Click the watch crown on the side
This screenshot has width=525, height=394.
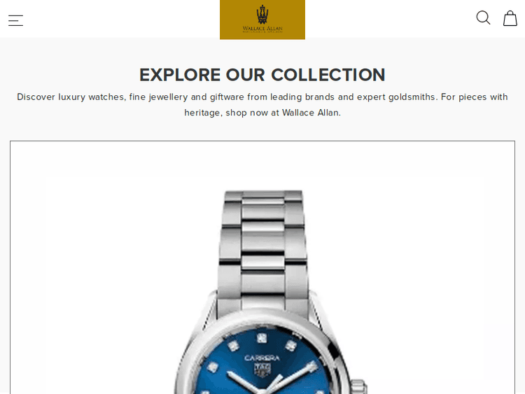point(358,387)
